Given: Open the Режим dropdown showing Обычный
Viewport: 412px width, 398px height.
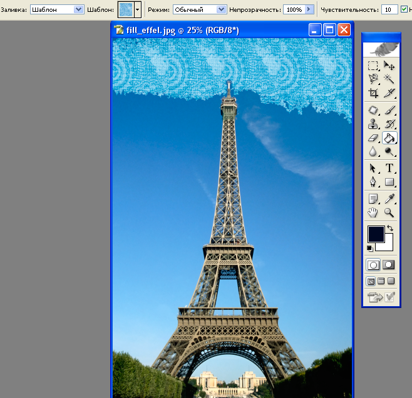Looking at the screenshot, I should [x=200, y=10].
